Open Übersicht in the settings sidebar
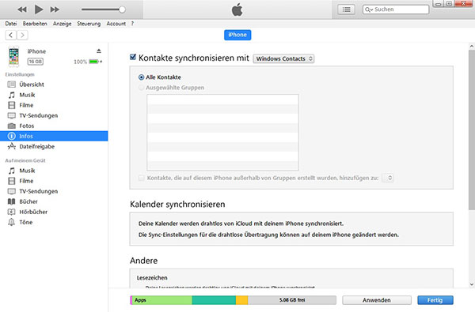Image resolution: width=475 pixels, height=312 pixels. coord(54,85)
